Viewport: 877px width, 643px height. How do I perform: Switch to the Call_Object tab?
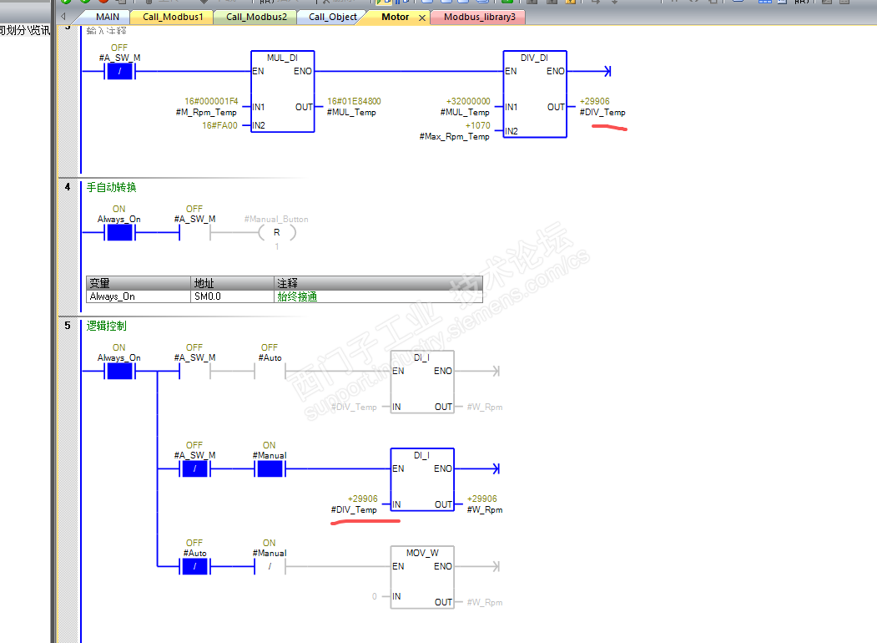pos(332,18)
